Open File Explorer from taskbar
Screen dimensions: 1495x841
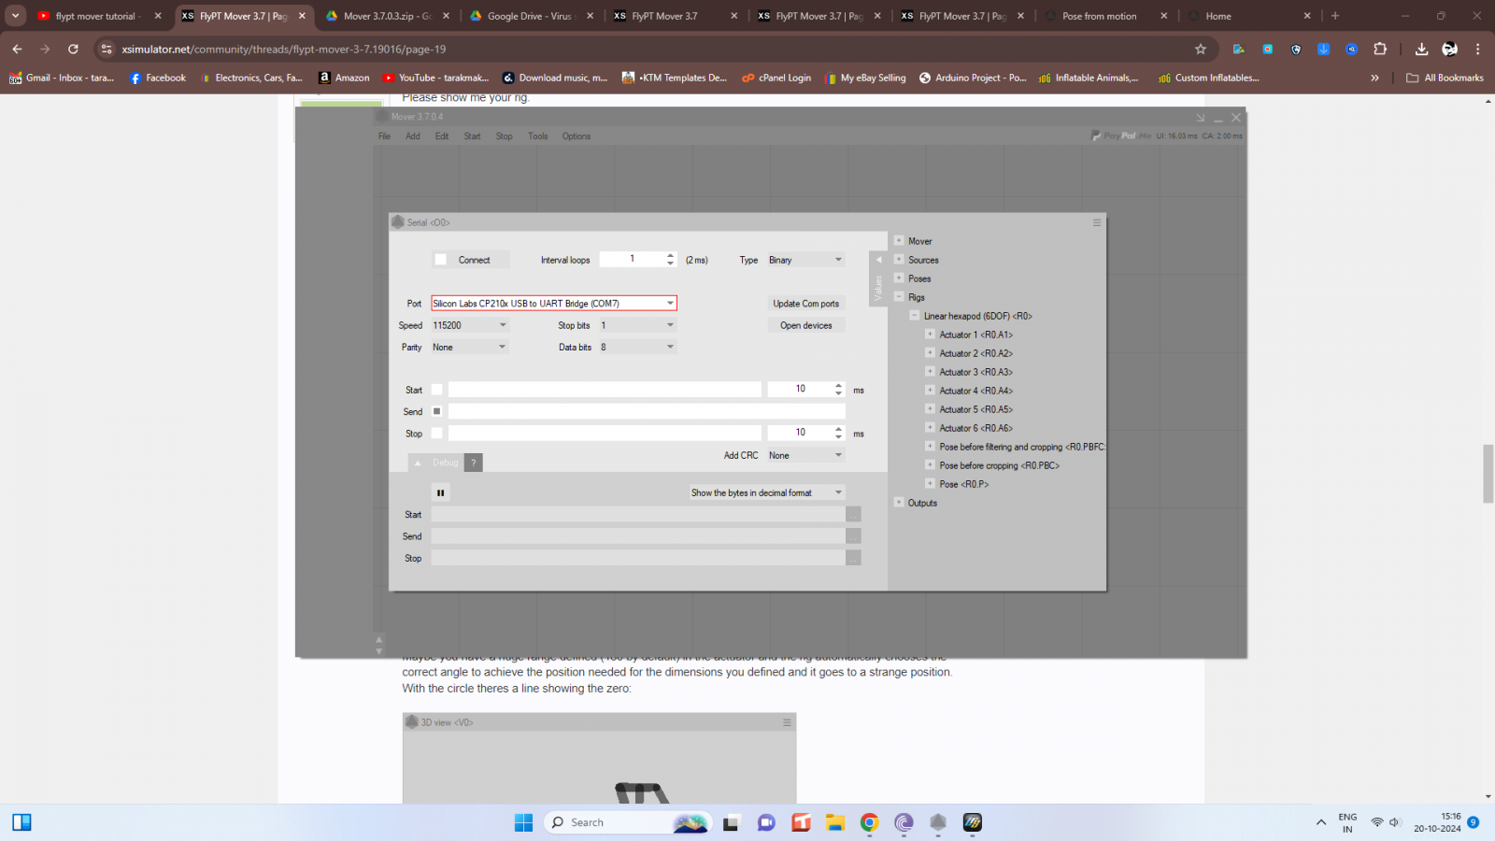coord(834,822)
